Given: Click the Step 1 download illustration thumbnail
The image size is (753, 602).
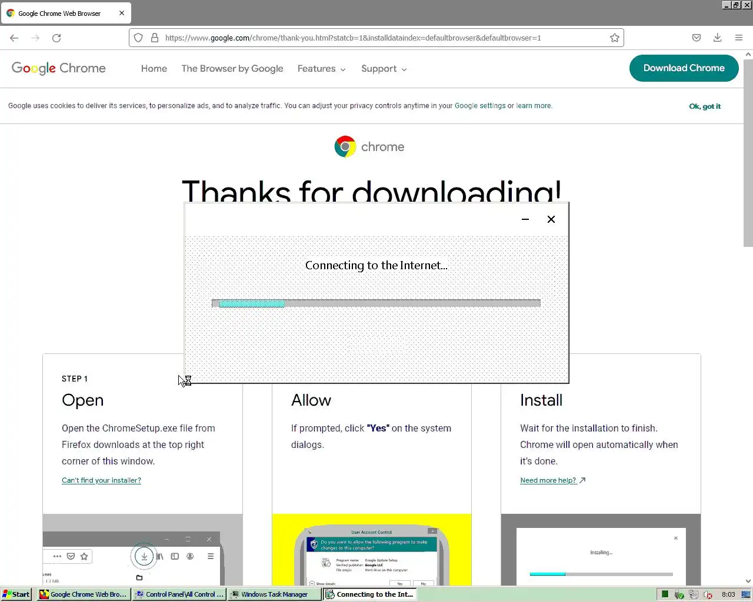Looking at the screenshot, I should pos(142,550).
